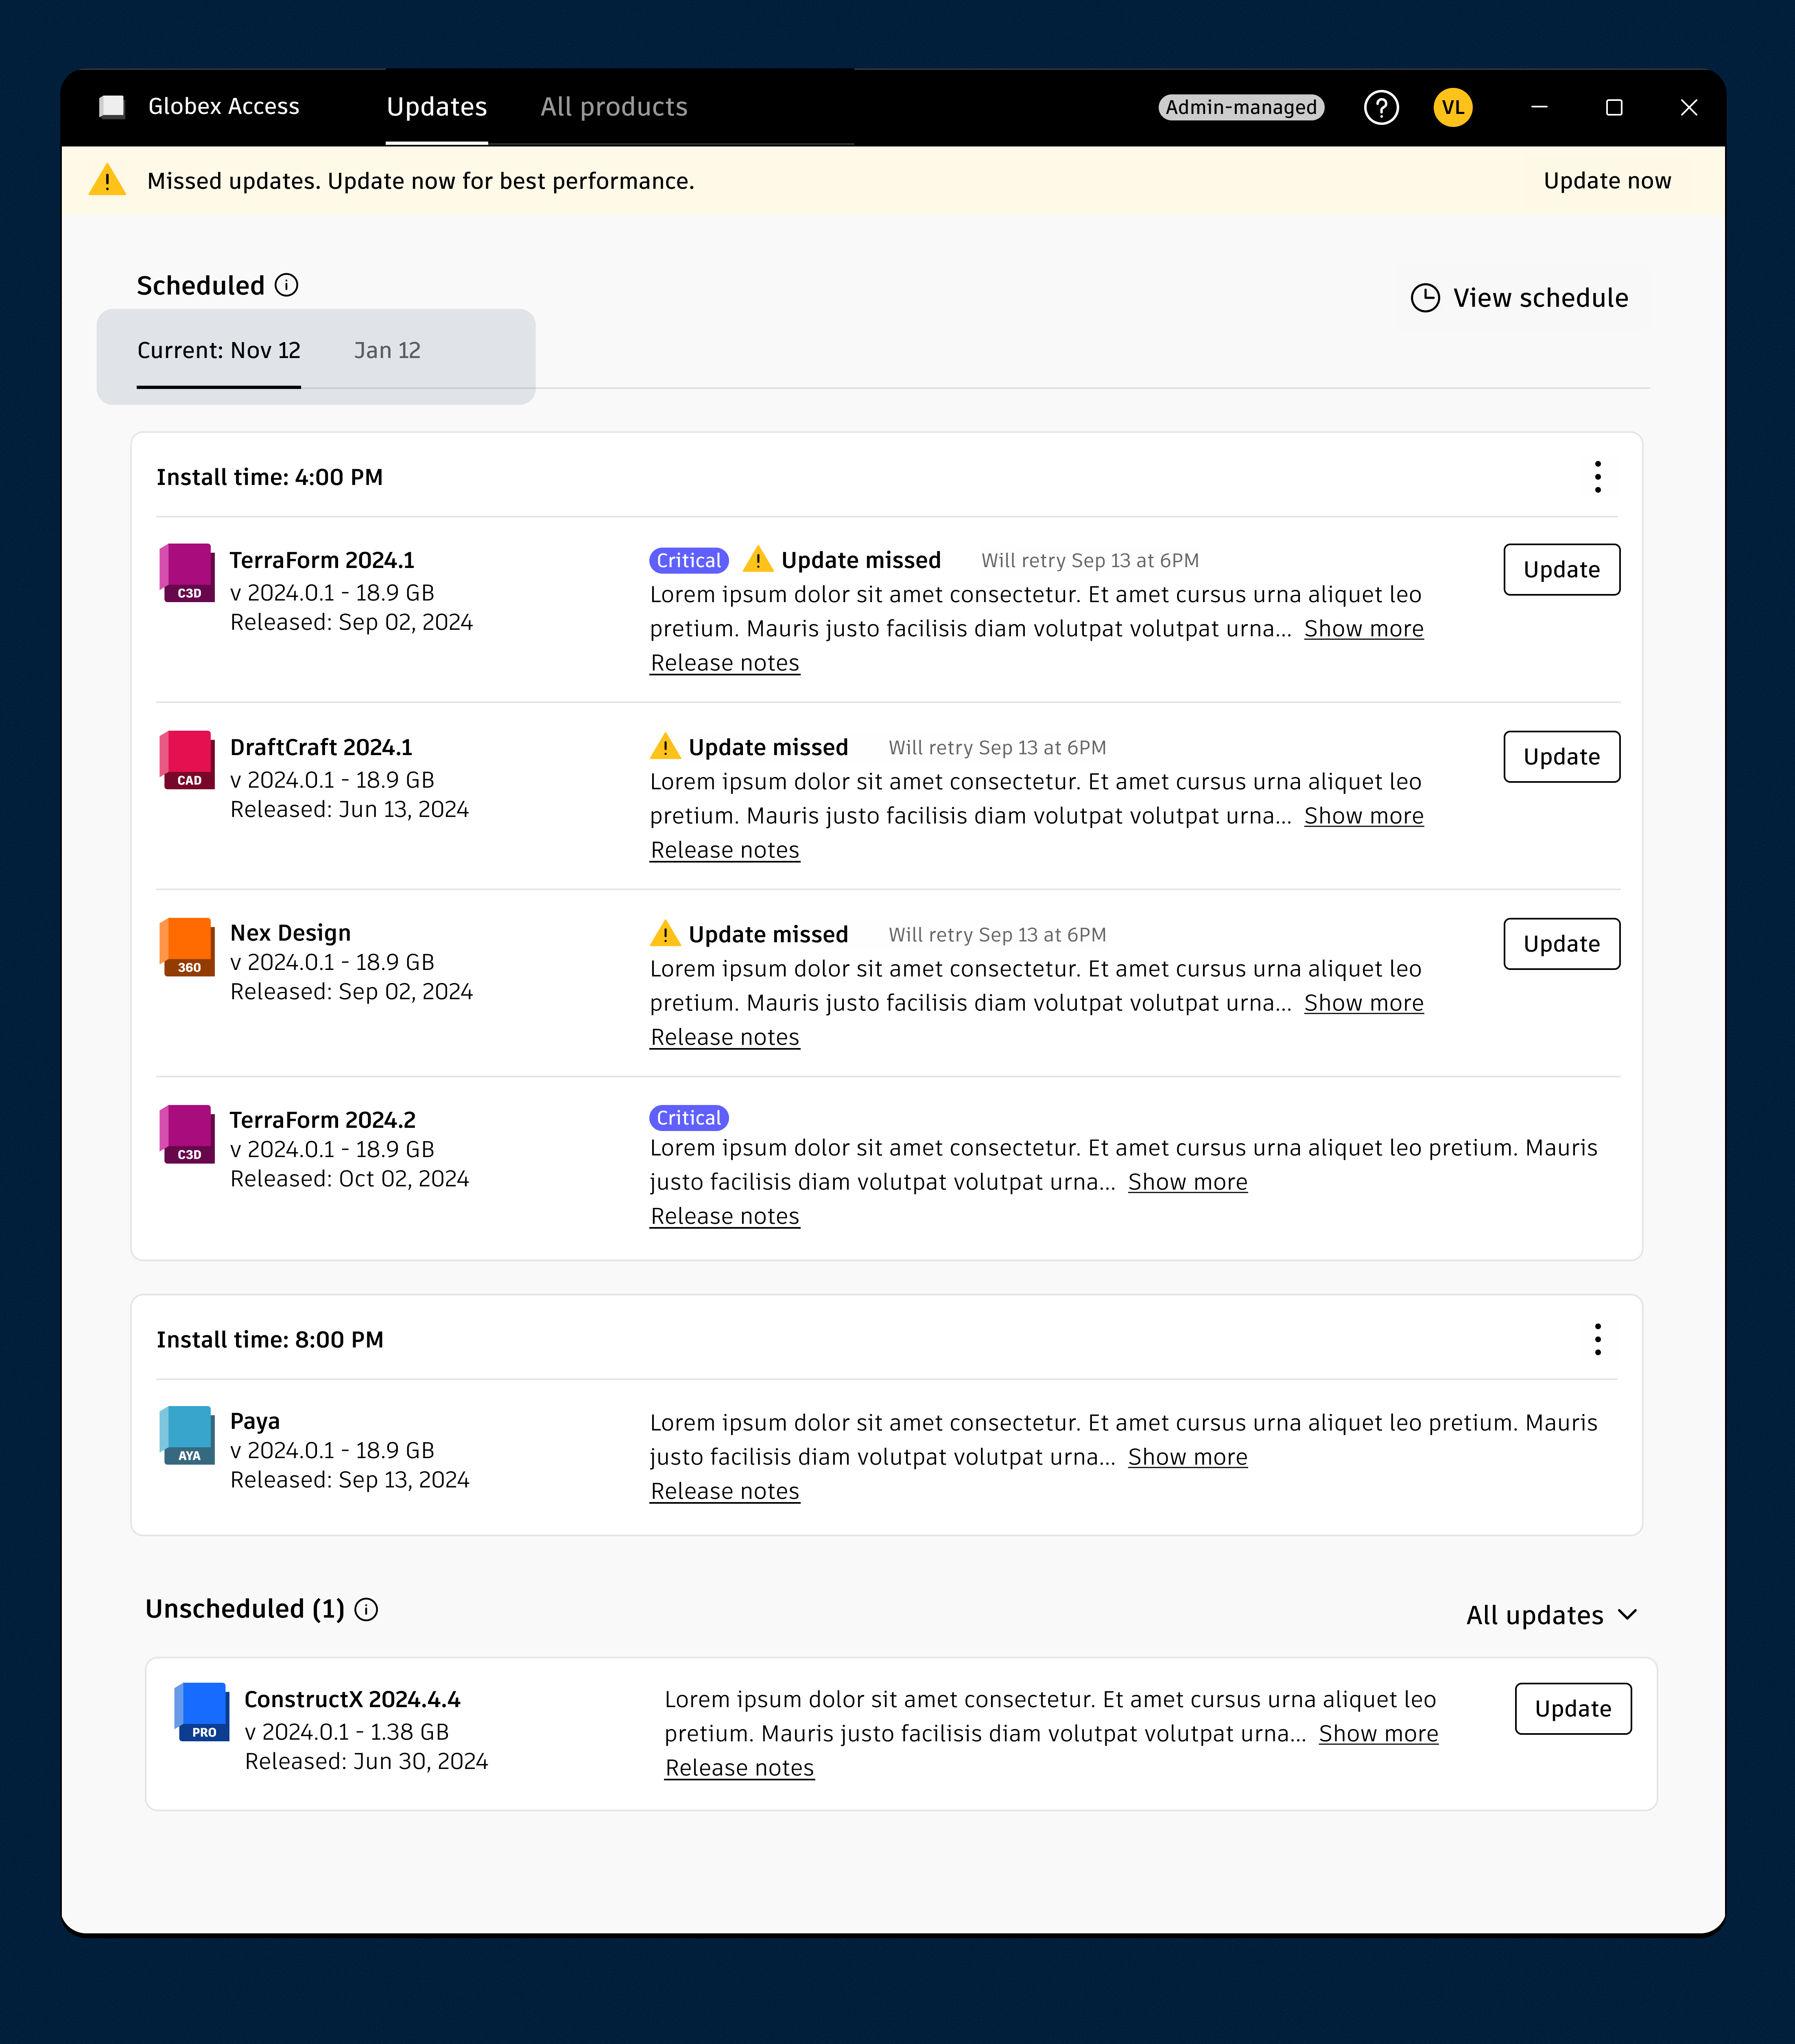Open Release notes for DraftCraft 2024.1
The width and height of the screenshot is (1795, 2044).
[725, 850]
